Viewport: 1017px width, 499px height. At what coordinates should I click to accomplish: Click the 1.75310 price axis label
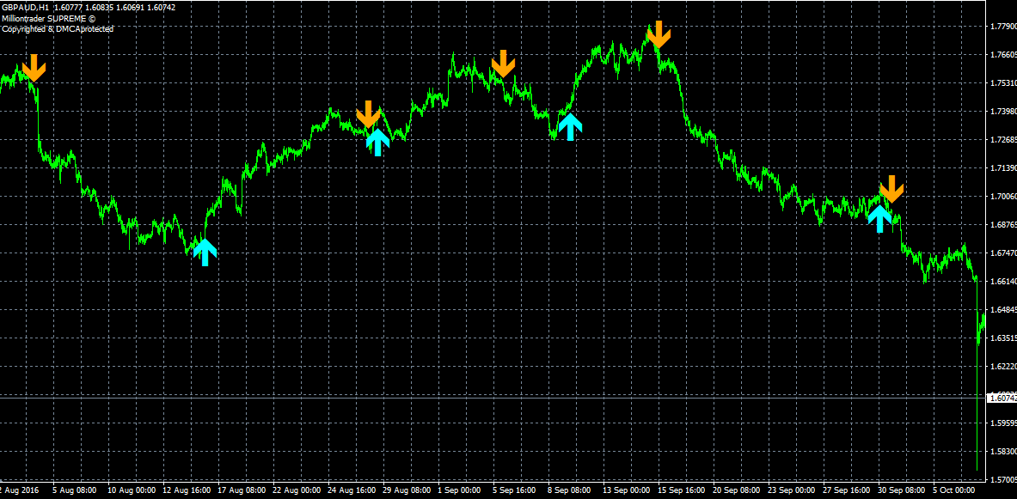coord(1002,83)
